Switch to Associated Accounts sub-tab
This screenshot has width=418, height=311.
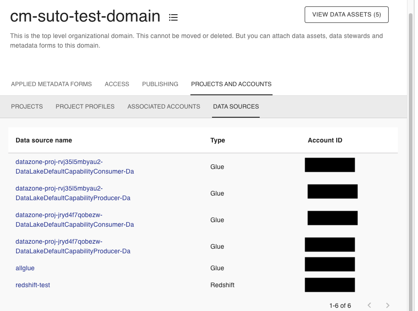[164, 107]
